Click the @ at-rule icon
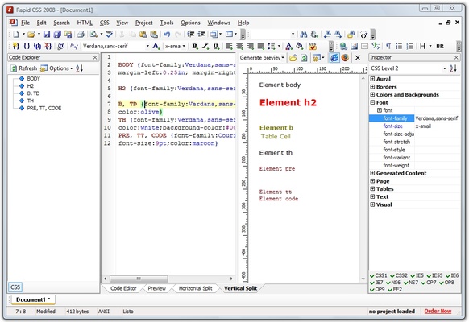This screenshot has width=469, height=322. 61,46
